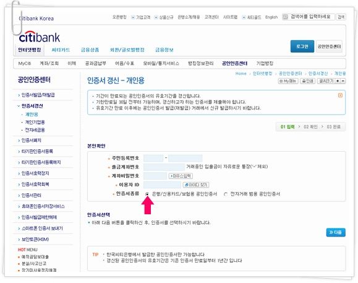358x283 pixels.
Task: Open 공인인증센터 submenu item
Action: [x=234, y=63]
